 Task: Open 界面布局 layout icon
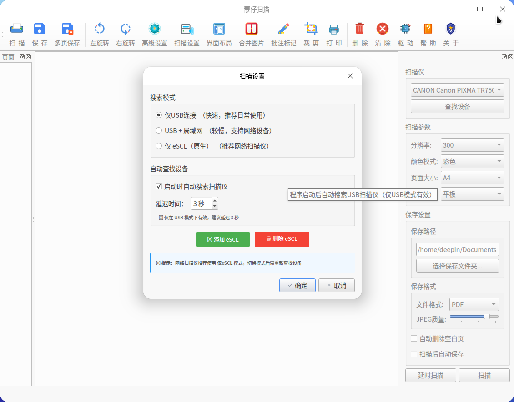click(x=219, y=29)
